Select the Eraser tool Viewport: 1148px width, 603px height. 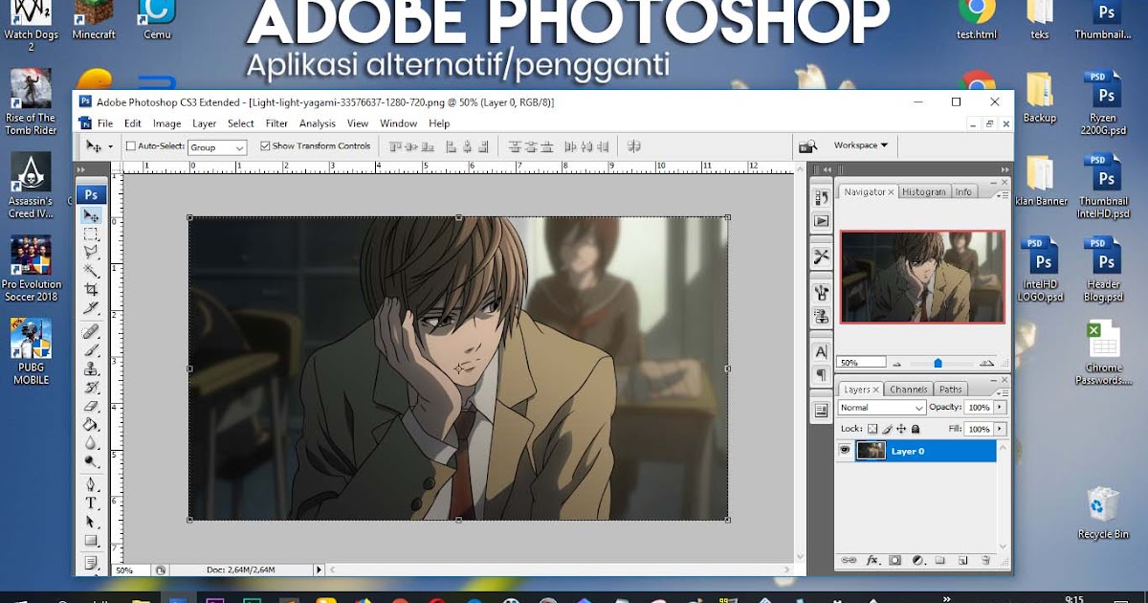tap(91, 406)
